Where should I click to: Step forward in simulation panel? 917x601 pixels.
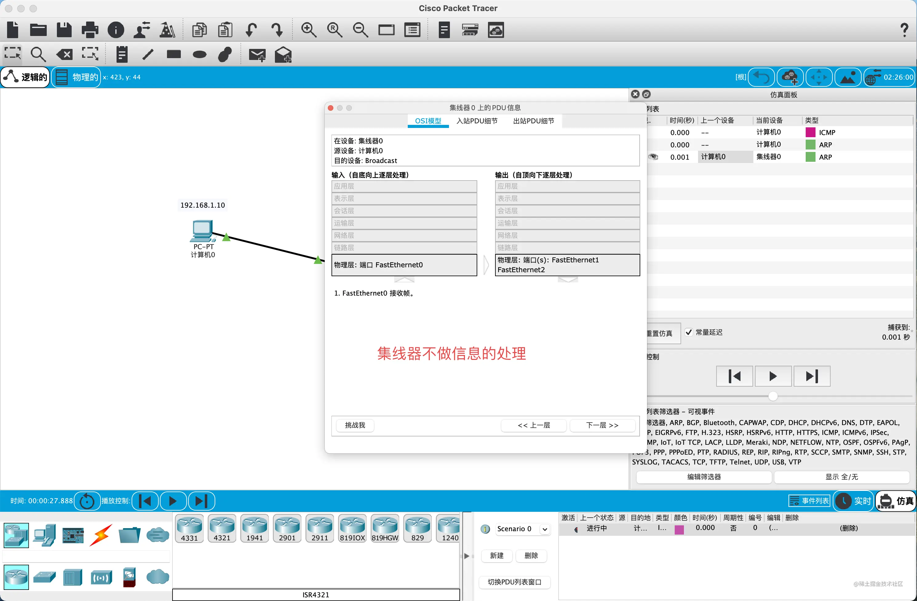[x=812, y=376]
